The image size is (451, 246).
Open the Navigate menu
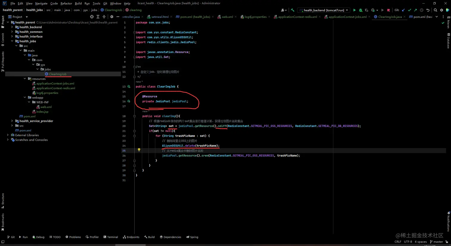41,3
